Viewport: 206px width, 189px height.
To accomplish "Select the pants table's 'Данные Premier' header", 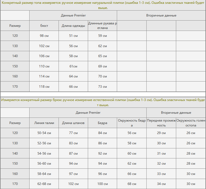I will pos(88,113).
